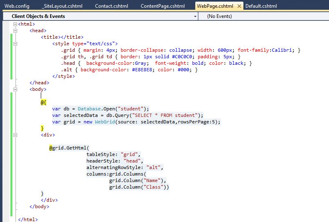The height and width of the screenshot is (222, 329).
Task: Click the Database.Open("student") line
Action: [x=101, y=109]
